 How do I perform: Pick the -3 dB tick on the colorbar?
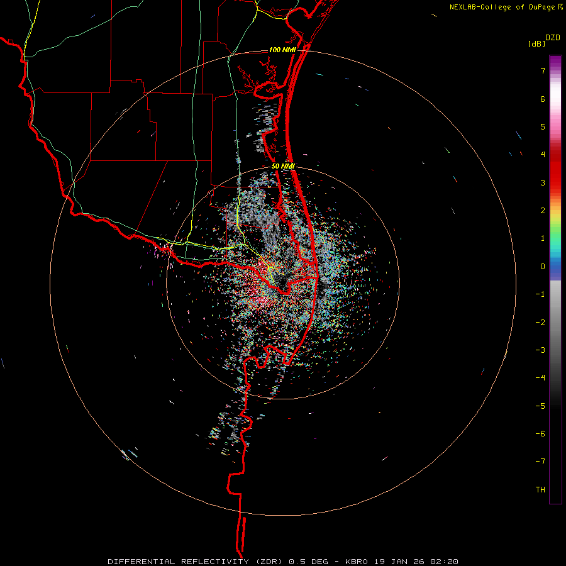pyautogui.click(x=540, y=350)
